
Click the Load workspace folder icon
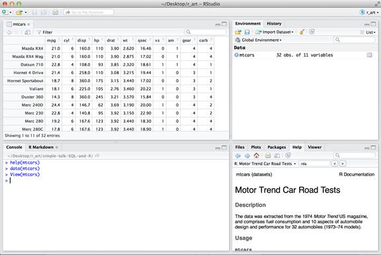coord(238,32)
